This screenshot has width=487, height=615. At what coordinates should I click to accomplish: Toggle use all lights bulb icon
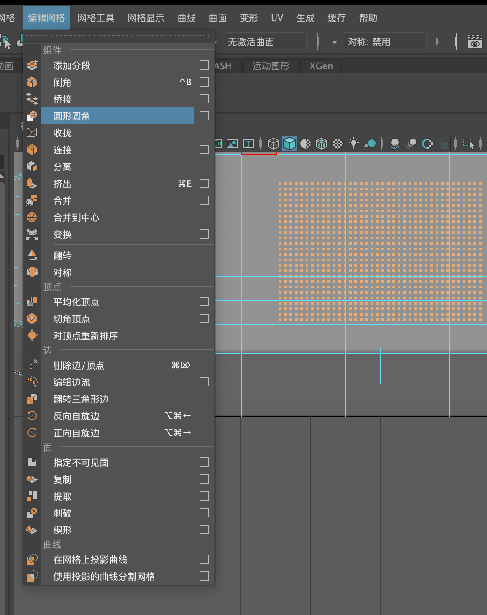[354, 144]
